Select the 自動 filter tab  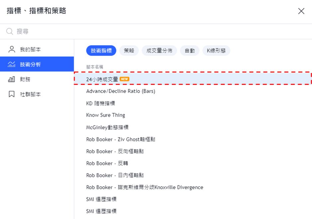click(x=190, y=51)
